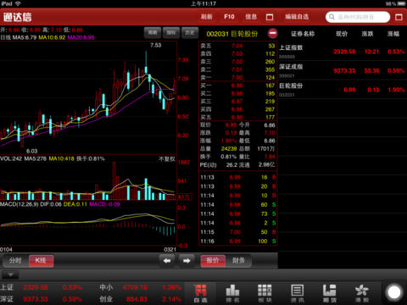The image size is (407, 305).
Task: Click stock title 002031 巨轮股份
Action: pos(232,34)
